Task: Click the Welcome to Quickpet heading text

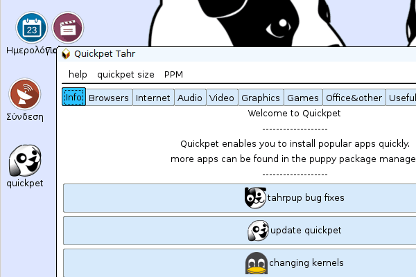Action: click(x=294, y=114)
